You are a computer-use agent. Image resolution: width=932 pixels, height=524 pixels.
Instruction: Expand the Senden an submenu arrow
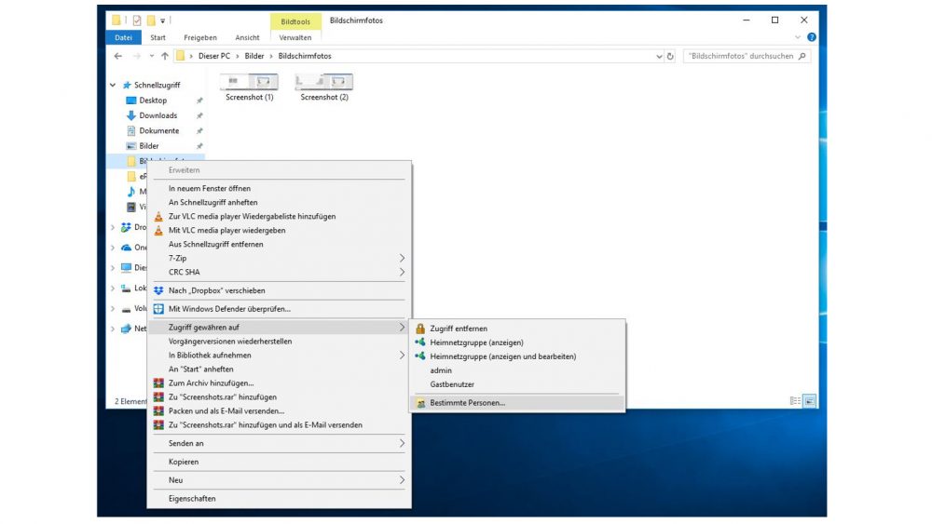click(x=402, y=443)
